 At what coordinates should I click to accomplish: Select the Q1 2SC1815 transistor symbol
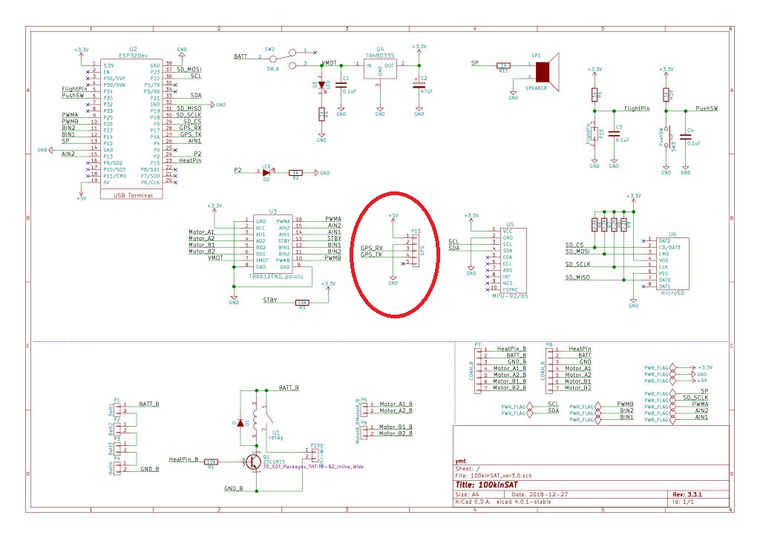pyautogui.click(x=253, y=461)
